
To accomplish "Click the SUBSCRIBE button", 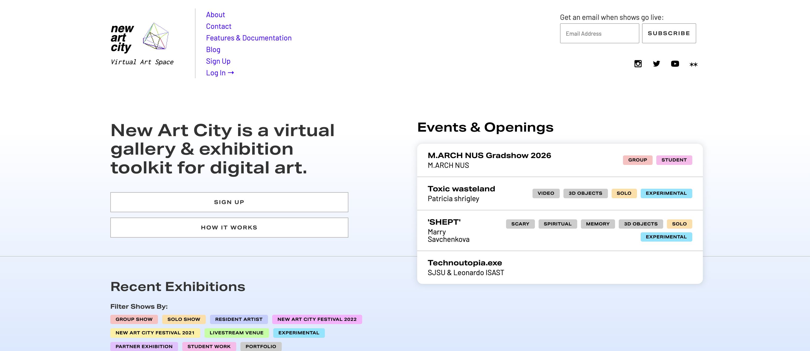I will click(x=669, y=33).
